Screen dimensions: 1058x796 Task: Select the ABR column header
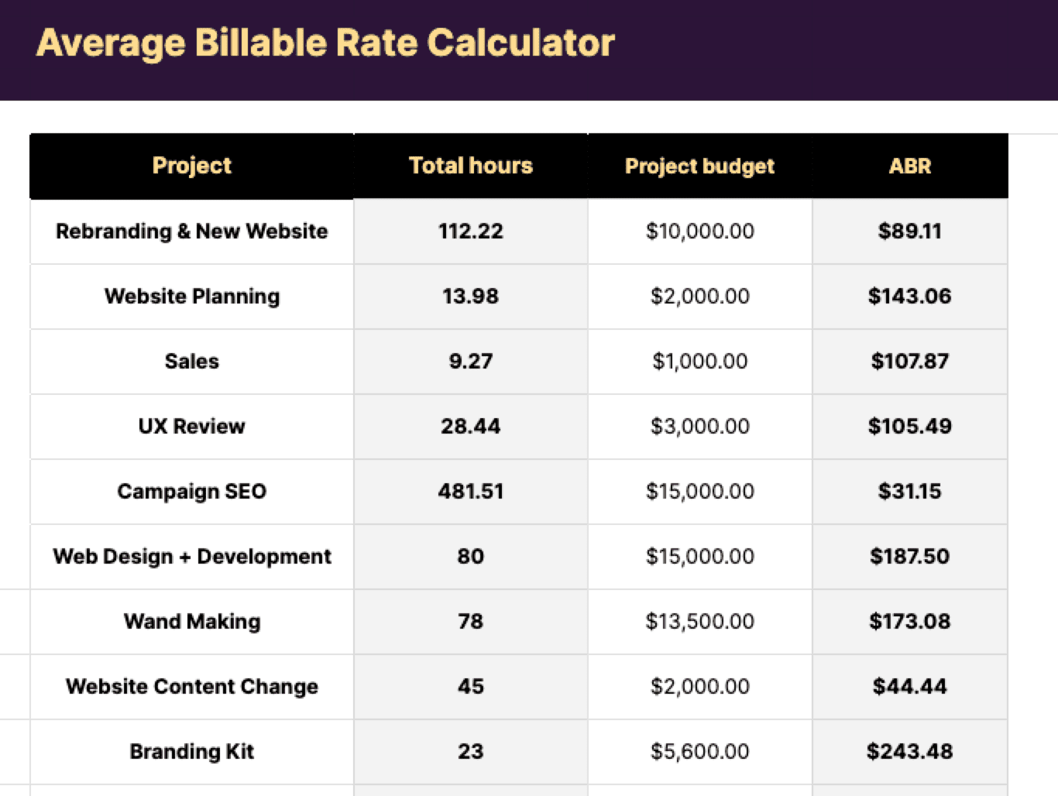[x=909, y=166]
